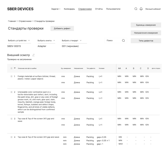Open notifications bell icon
Image resolution: width=167 pixels, height=151 pixels.
coord(141,9)
